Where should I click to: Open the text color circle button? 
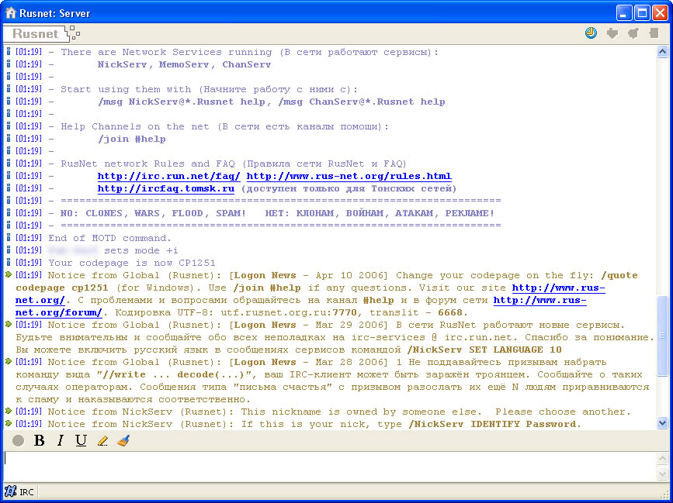pos(18,440)
